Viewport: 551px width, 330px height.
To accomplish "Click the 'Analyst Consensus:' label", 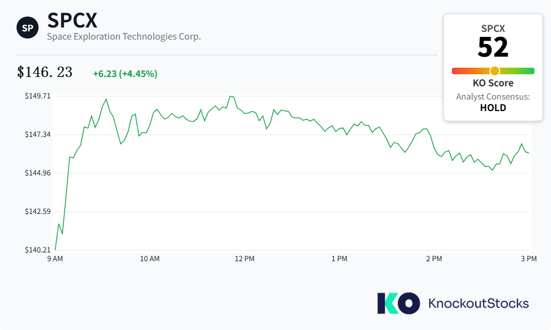I will tap(493, 97).
